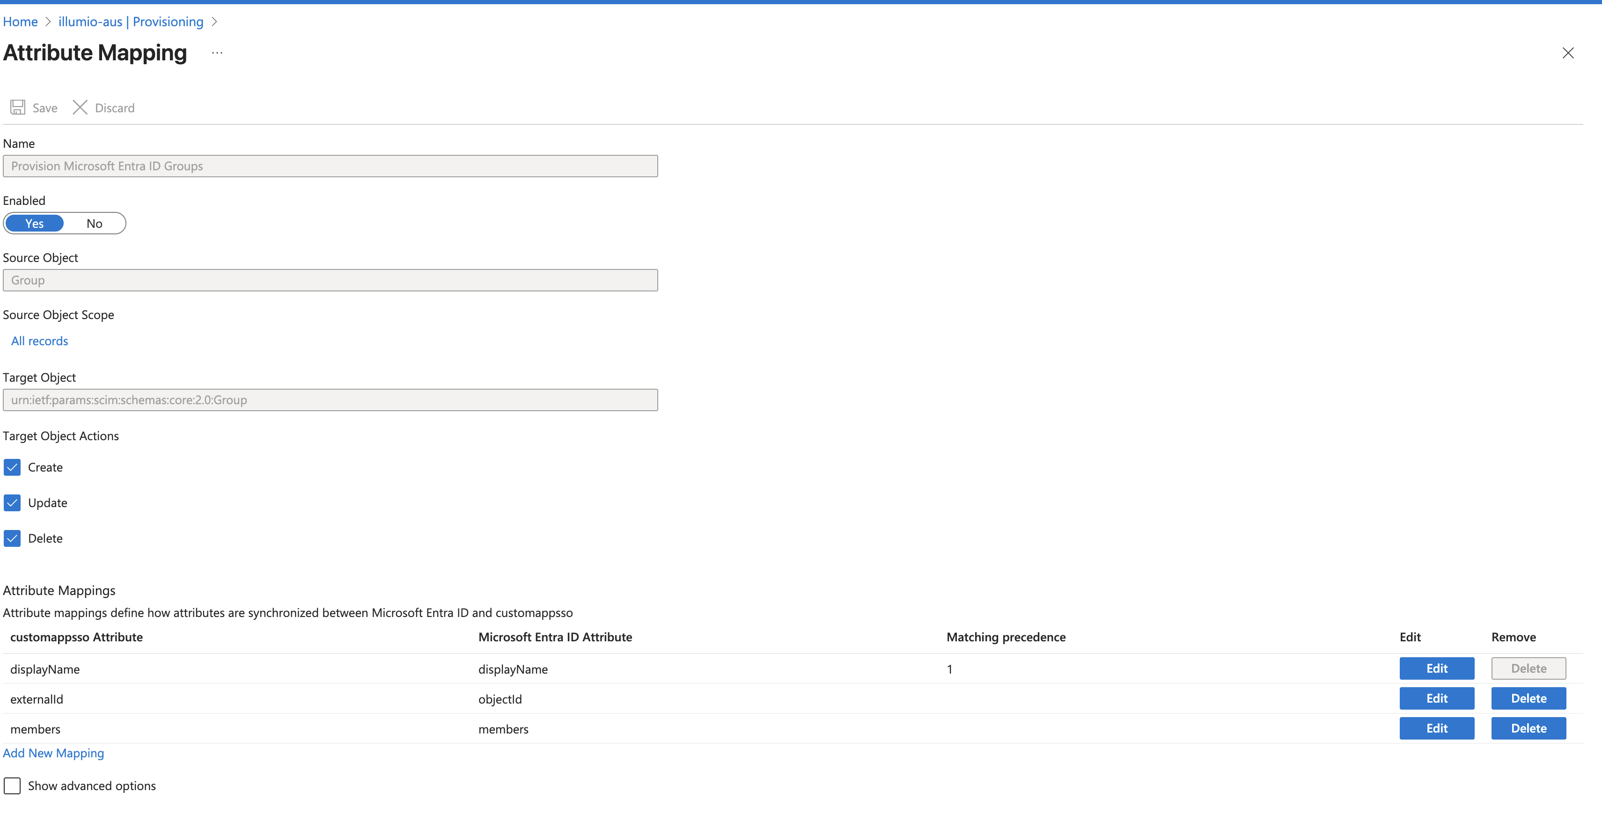Click displayName in customappsso Attribute column
This screenshot has width=1602, height=813.
pos(45,669)
